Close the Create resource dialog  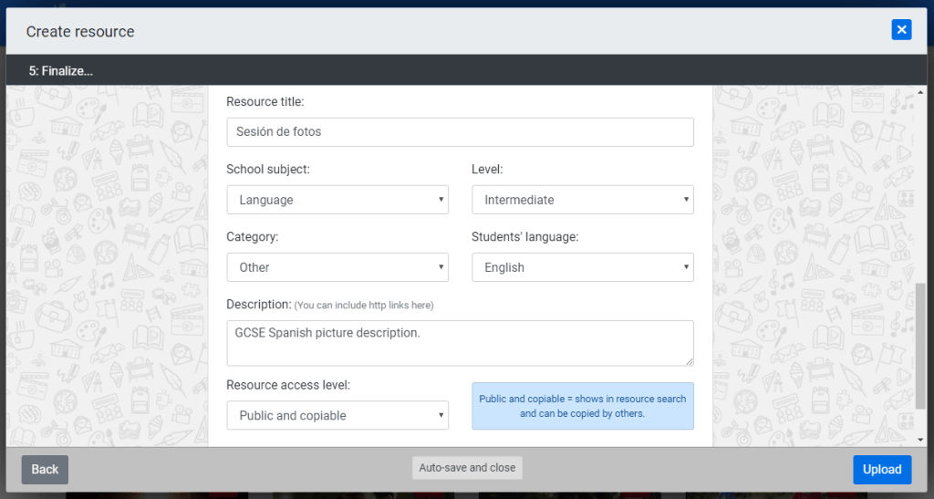tap(901, 30)
